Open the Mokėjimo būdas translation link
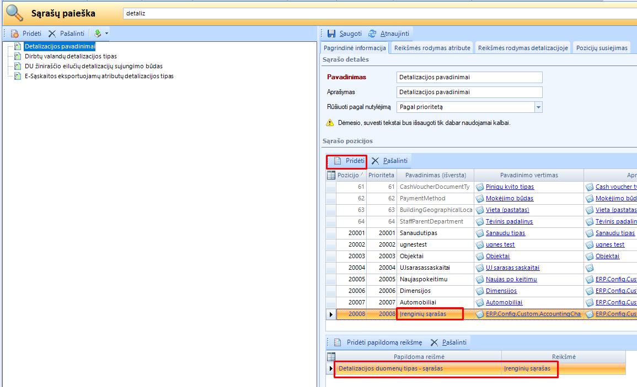637x387 pixels. [x=510, y=198]
